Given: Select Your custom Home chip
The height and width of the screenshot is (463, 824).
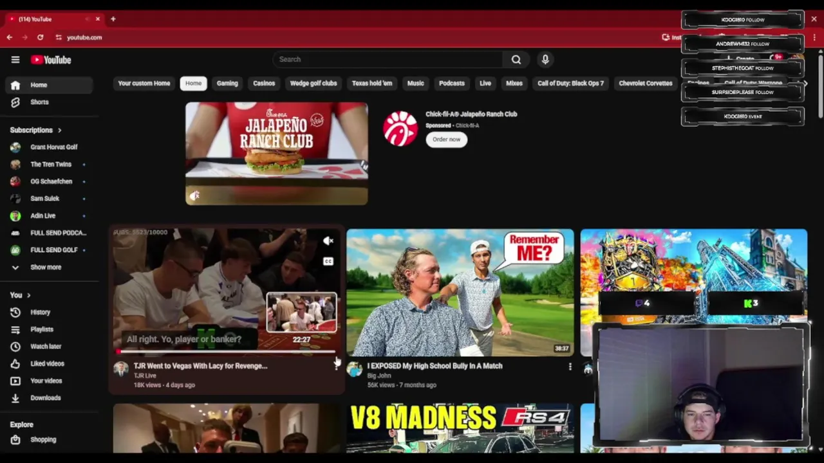Looking at the screenshot, I should (x=144, y=84).
